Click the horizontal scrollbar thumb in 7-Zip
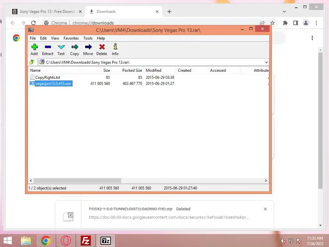The image size is (329, 247). [x=77, y=181]
